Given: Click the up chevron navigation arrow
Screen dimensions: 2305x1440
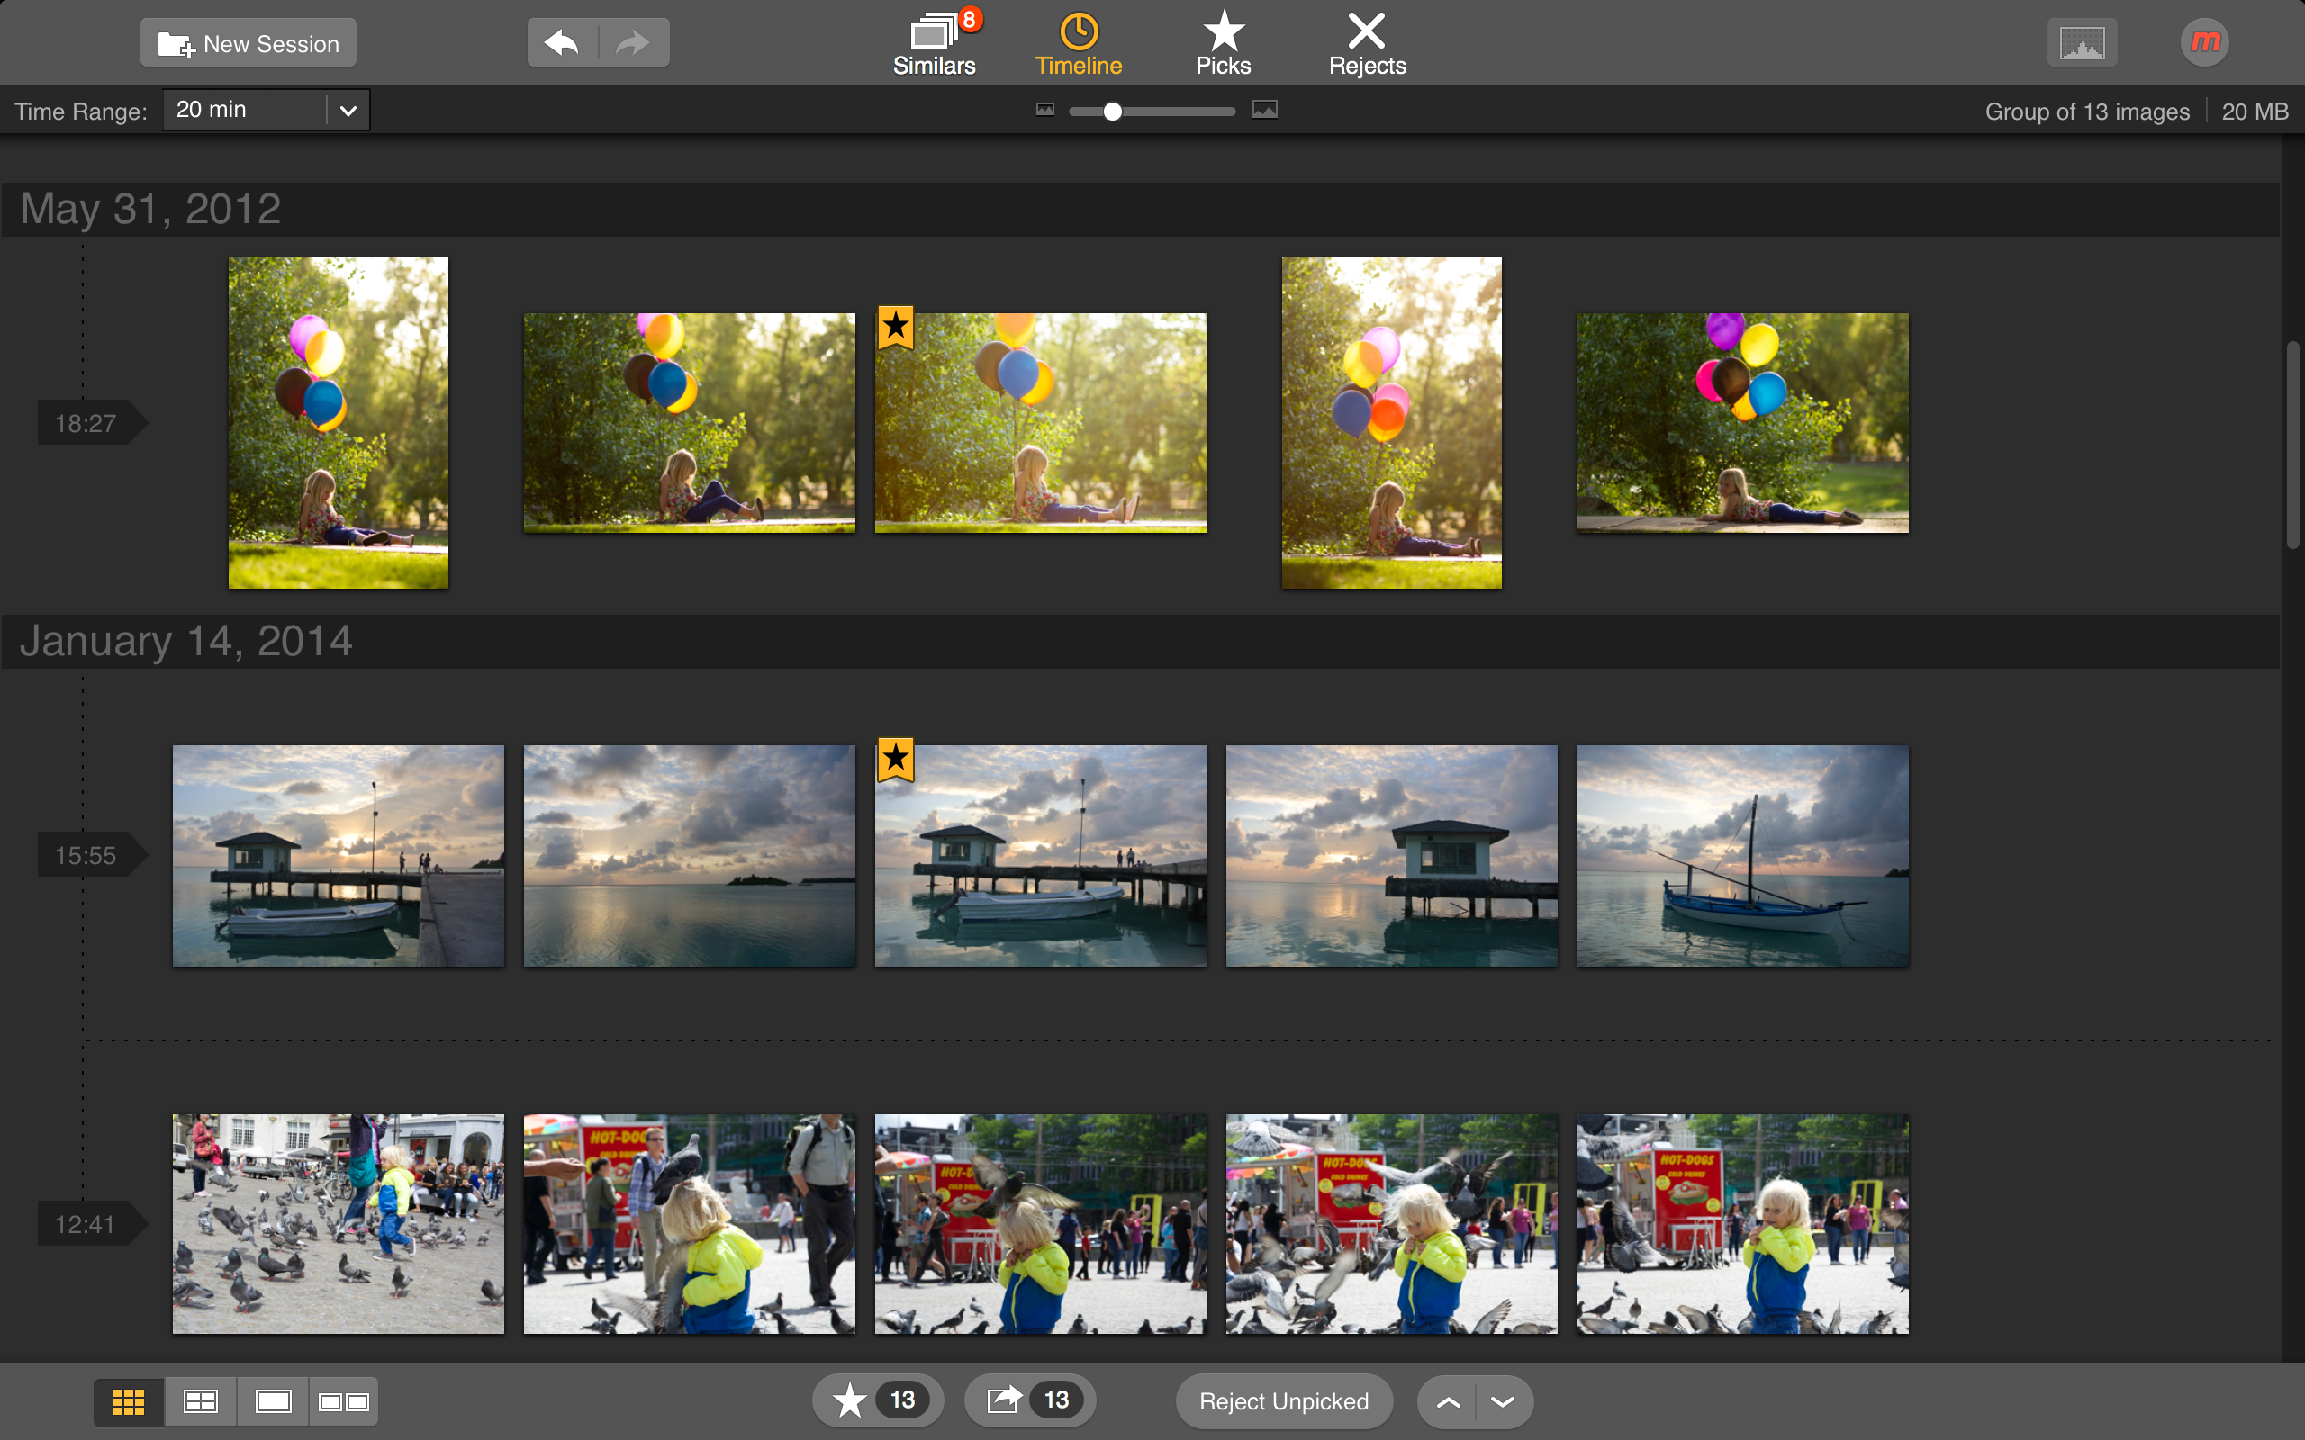Looking at the screenshot, I should pyautogui.click(x=1448, y=1402).
